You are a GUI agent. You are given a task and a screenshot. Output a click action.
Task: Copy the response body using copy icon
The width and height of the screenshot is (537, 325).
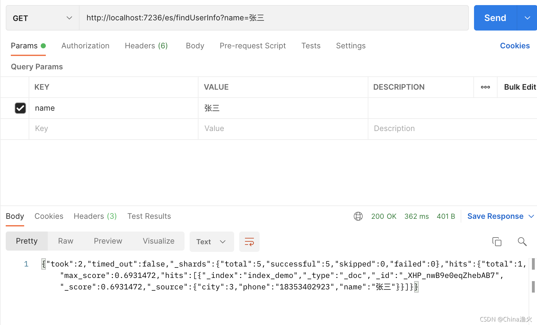(497, 242)
